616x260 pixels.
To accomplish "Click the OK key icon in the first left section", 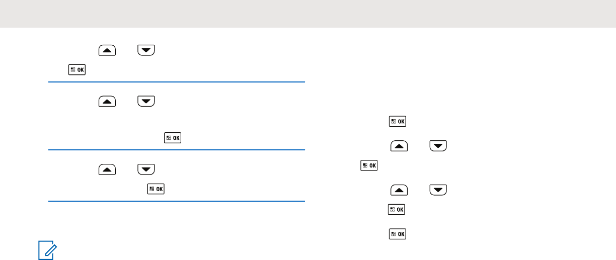I will coord(76,70).
